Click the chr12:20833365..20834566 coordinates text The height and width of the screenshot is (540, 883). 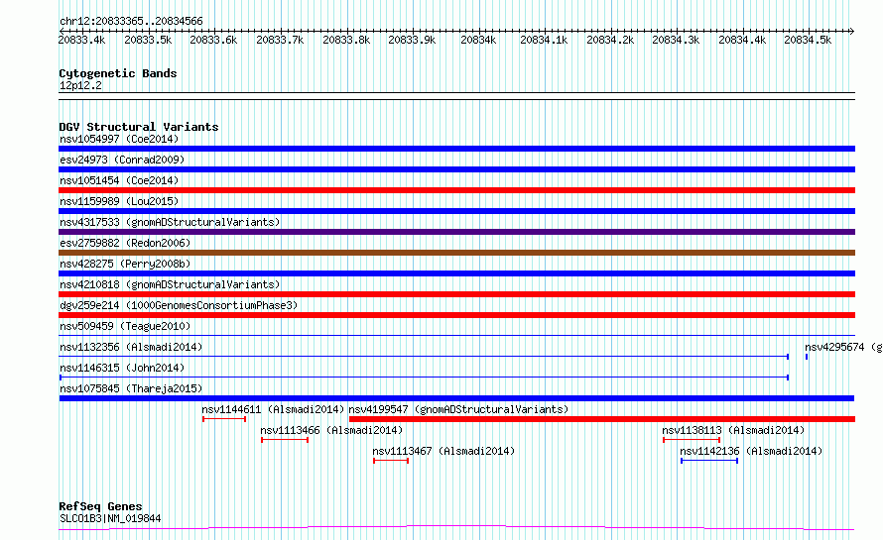coord(131,22)
